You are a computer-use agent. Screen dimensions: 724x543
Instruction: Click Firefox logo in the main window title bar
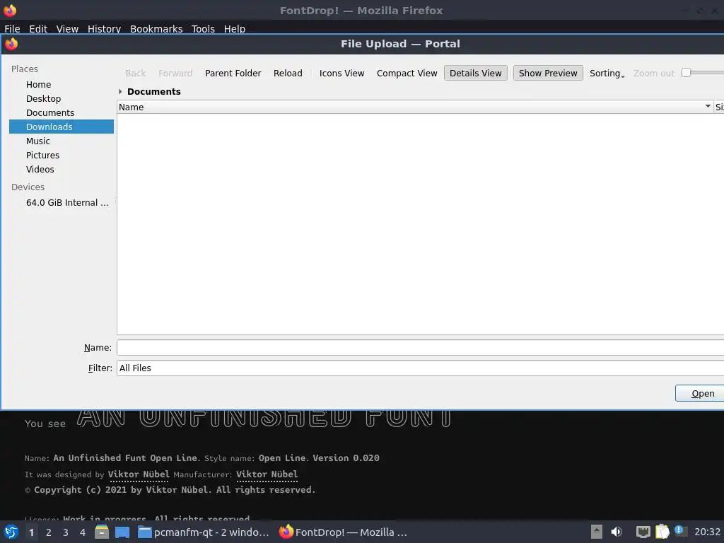tap(10, 10)
